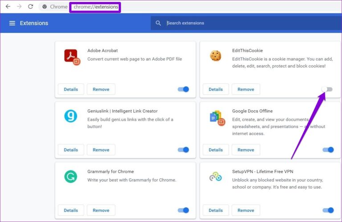Enable the EditThisCookie extension toggle
Screen dimensions: 342x222
pos(327,89)
